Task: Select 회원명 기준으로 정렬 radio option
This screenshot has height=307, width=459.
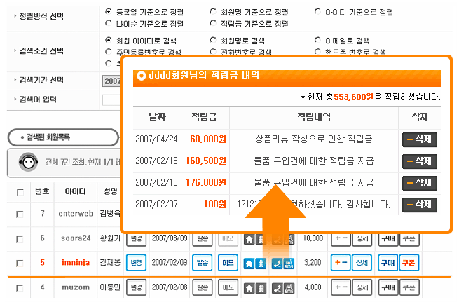Action: (214, 12)
